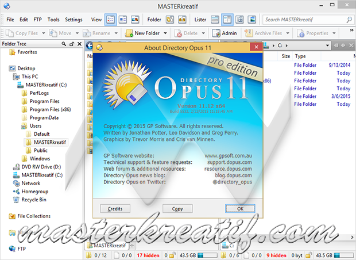
Task: Open the Properties toolbar button
Action: [x=313, y=33]
